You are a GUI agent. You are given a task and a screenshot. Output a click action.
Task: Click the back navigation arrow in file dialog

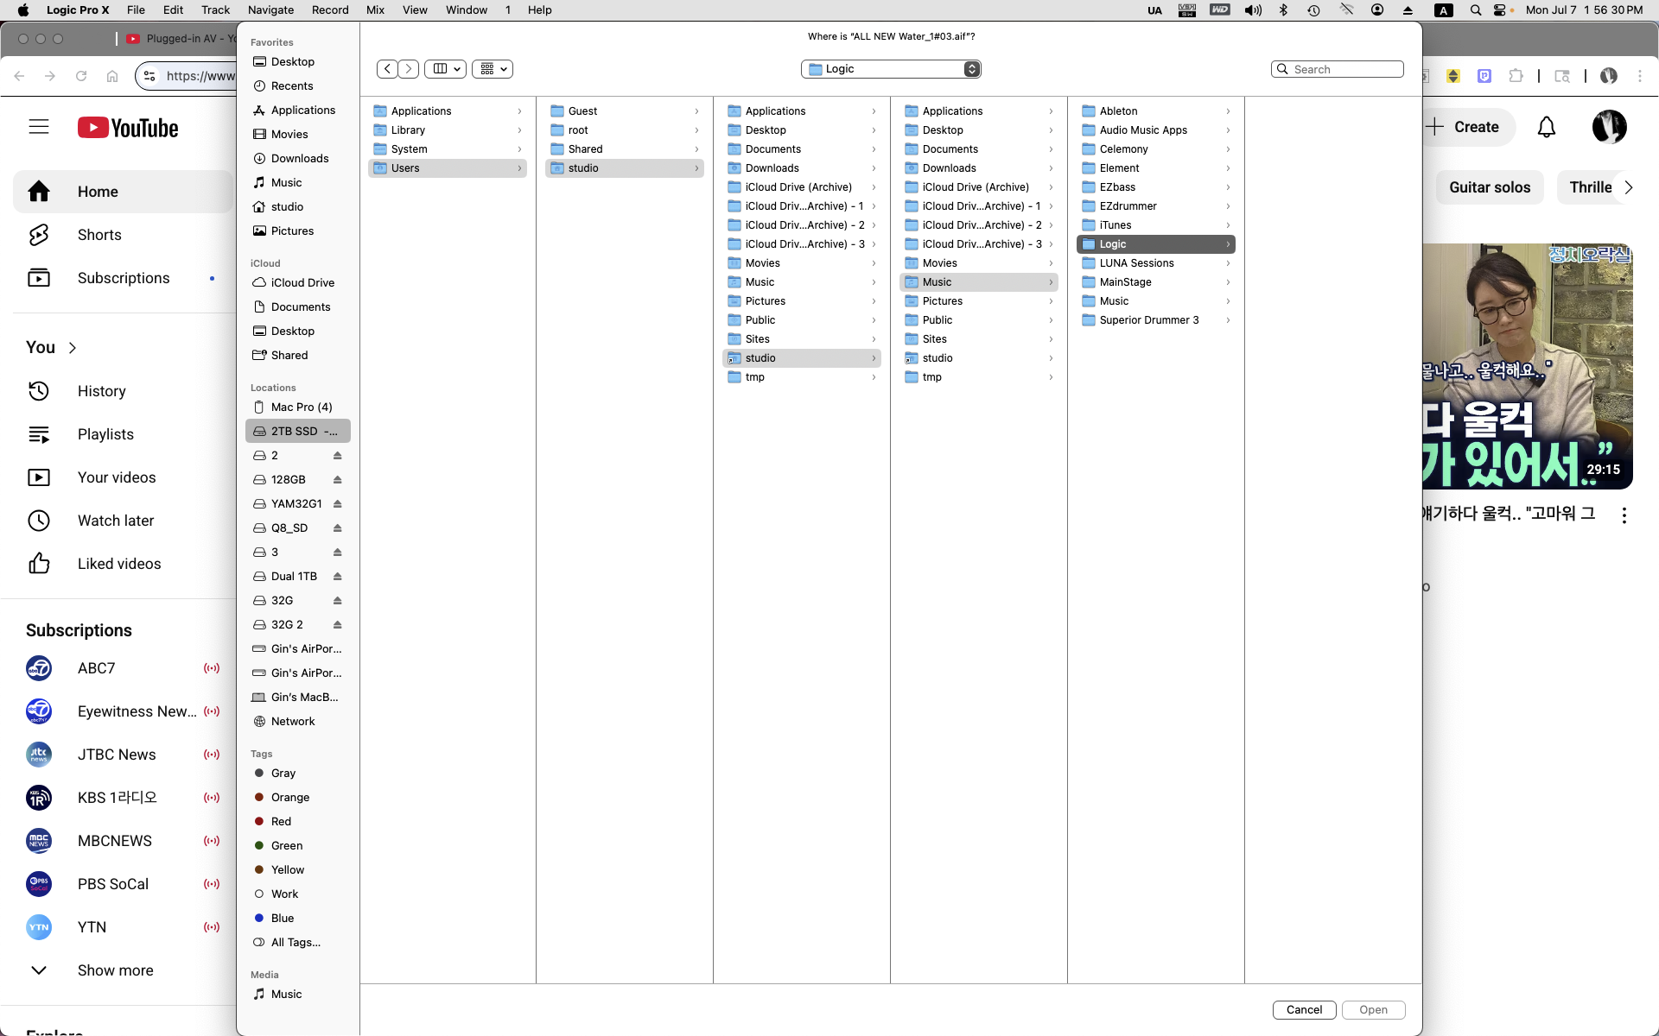(387, 69)
